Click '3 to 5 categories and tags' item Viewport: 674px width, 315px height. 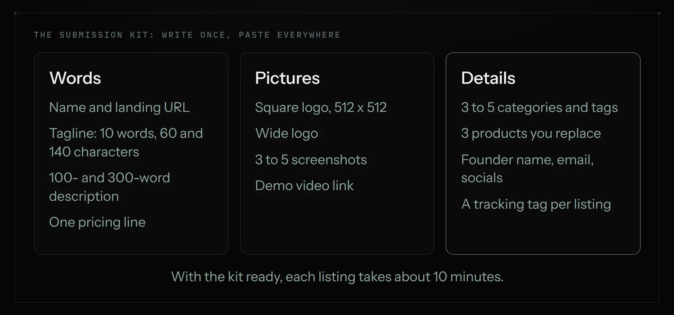540,108
